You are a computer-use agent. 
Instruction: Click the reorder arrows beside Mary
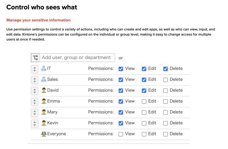[x=35, y=113]
